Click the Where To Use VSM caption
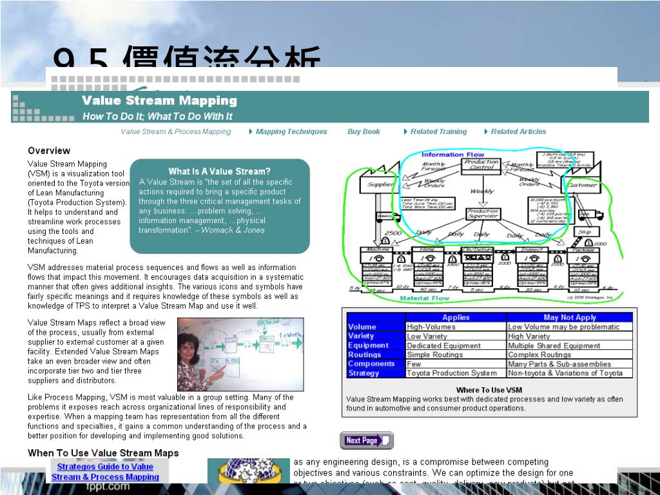The image size is (660, 495). tap(489, 390)
